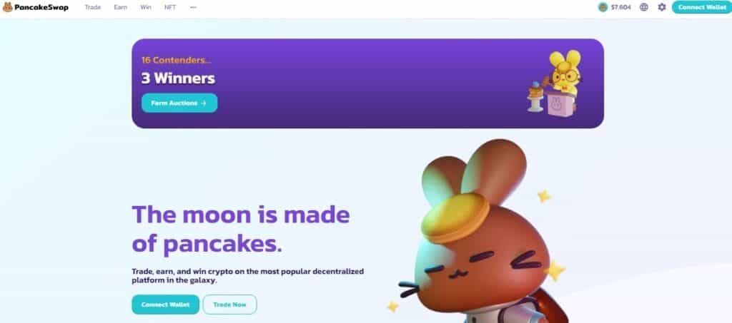
Task: Click the CAKE token coin icon
Action: coord(603,7)
